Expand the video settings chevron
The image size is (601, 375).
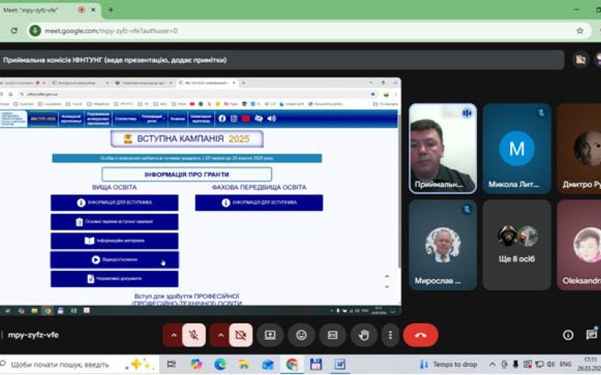219,334
